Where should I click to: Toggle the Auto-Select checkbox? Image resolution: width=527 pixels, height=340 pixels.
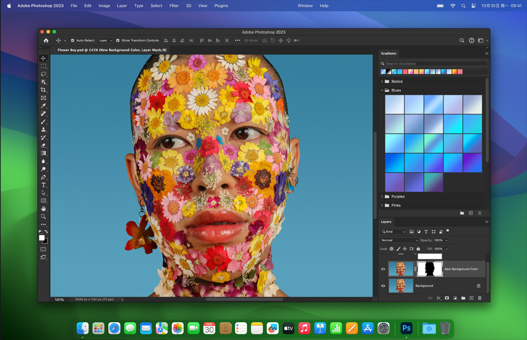click(72, 41)
